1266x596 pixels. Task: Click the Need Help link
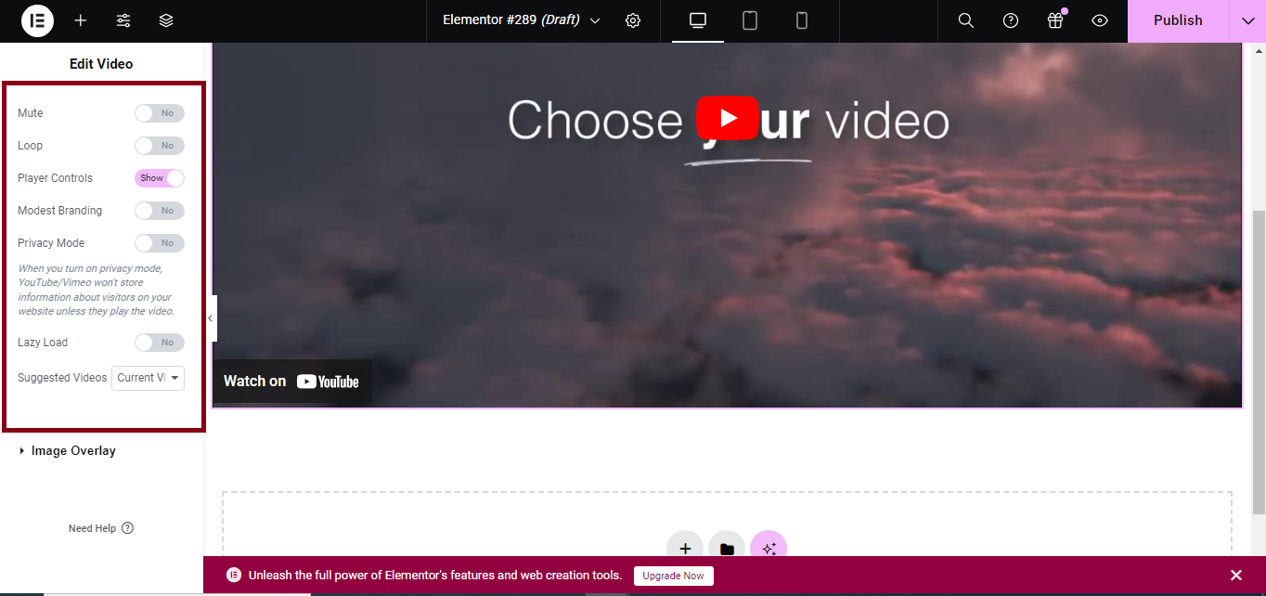[x=100, y=528]
